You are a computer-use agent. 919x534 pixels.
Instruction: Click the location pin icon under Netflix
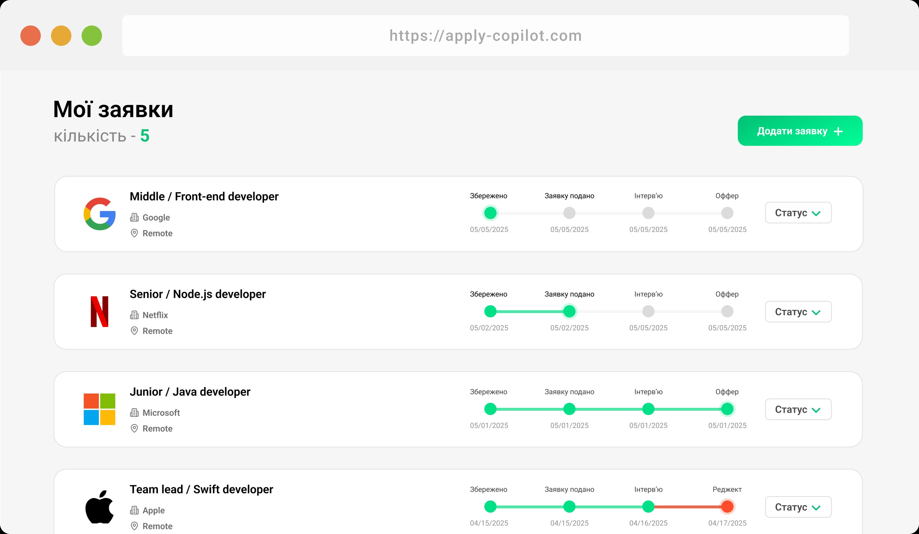(134, 331)
